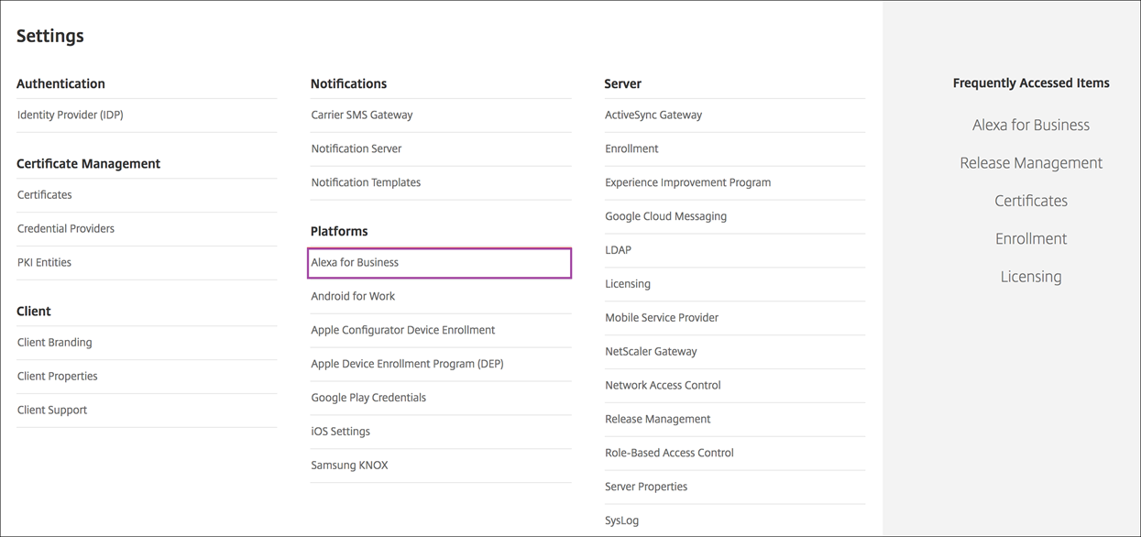Go to ActiveSync Gateway settings
Viewport: 1141px width, 537px height.
(653, 115)
